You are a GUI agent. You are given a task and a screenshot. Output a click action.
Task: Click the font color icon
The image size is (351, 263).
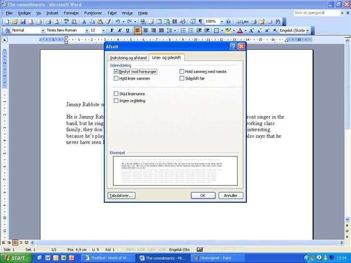tap(240, 30)
